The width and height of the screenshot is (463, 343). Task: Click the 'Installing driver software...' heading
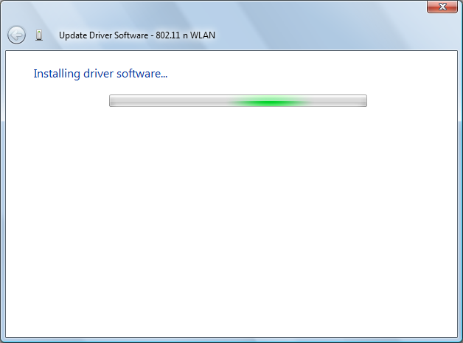[x=102, y=74]
